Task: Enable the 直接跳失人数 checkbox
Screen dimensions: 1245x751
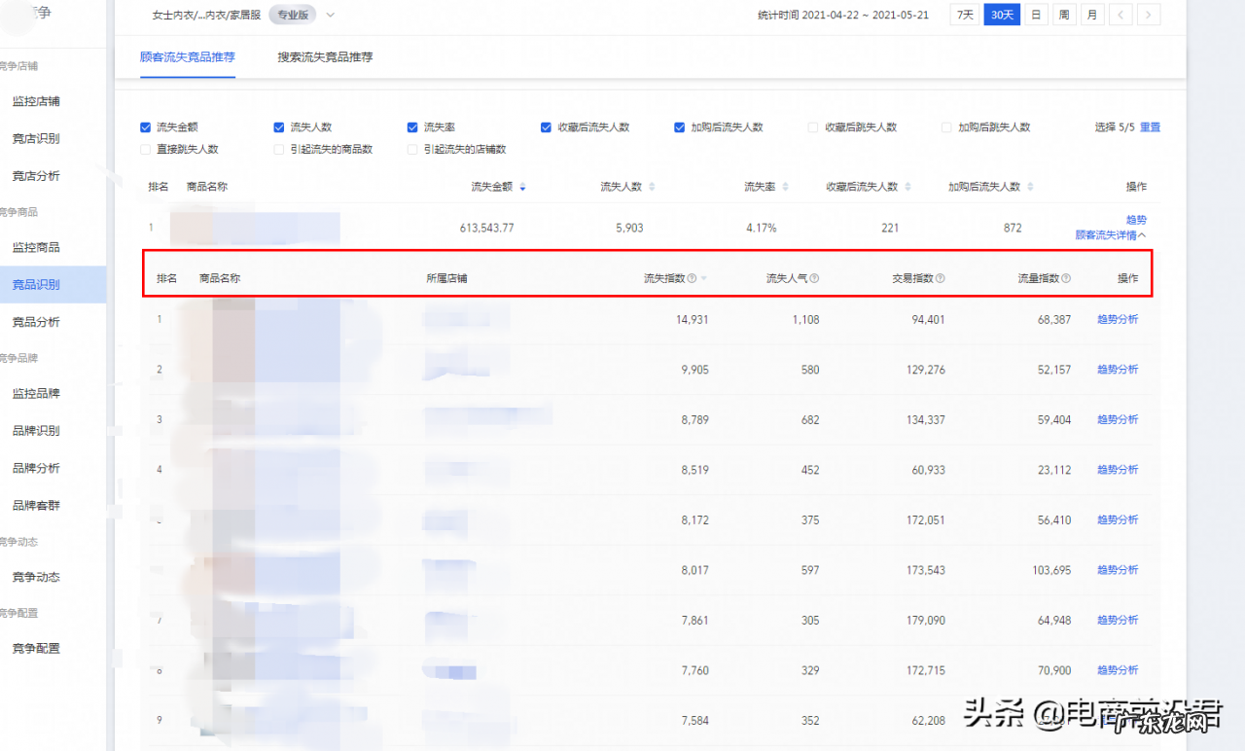Action: click(x=144, y=149)
